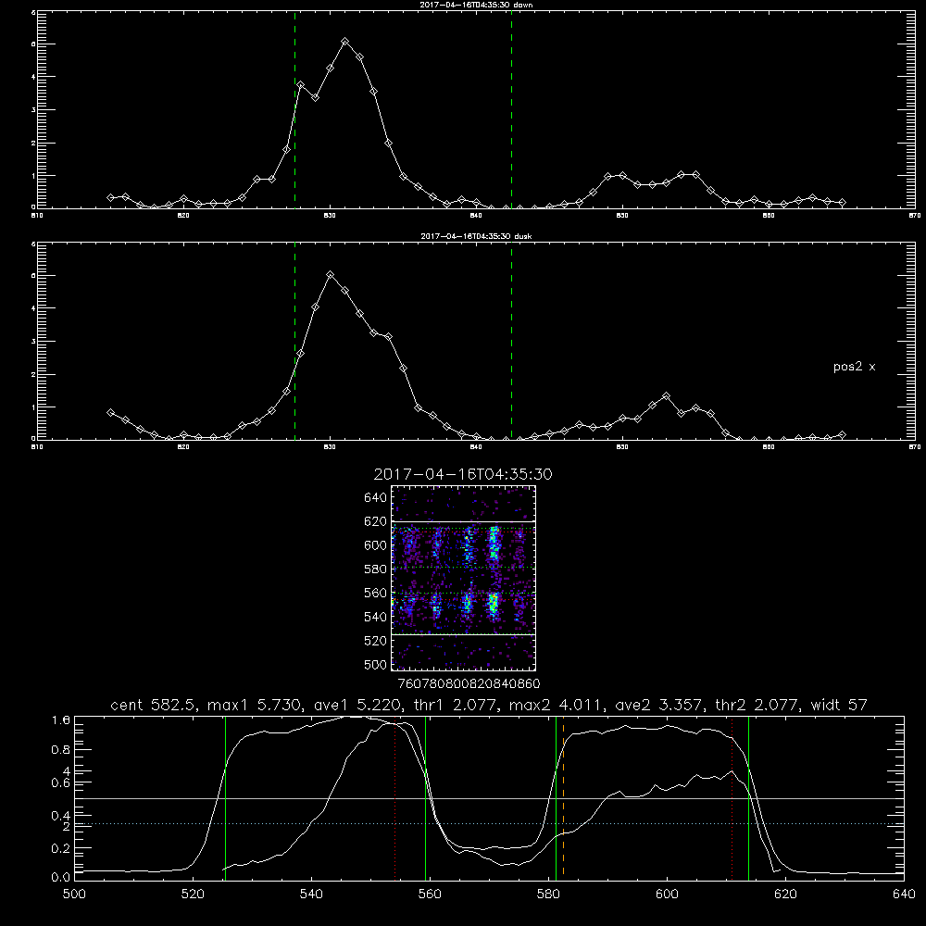This screenshot has height=926, width=926.
Task: Click '820' on the dawn plot x-axis
Action: point(183,216)
